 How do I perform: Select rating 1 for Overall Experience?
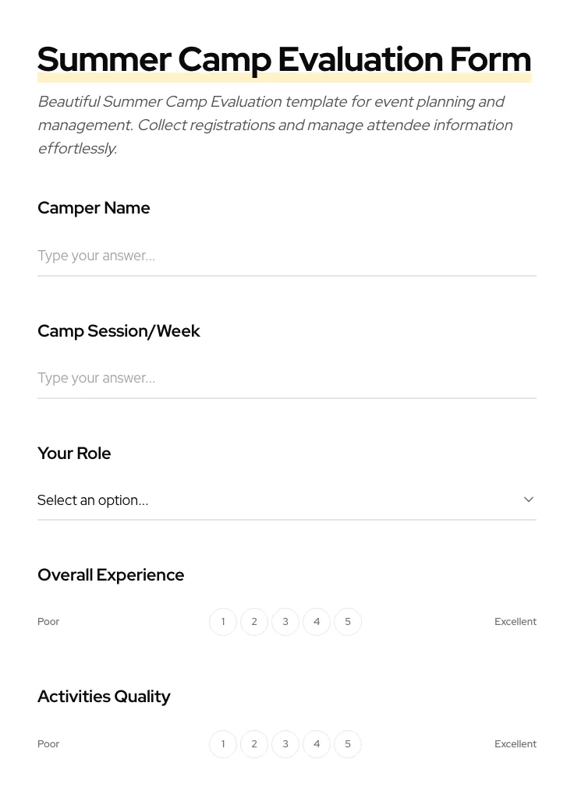point(223,621)
